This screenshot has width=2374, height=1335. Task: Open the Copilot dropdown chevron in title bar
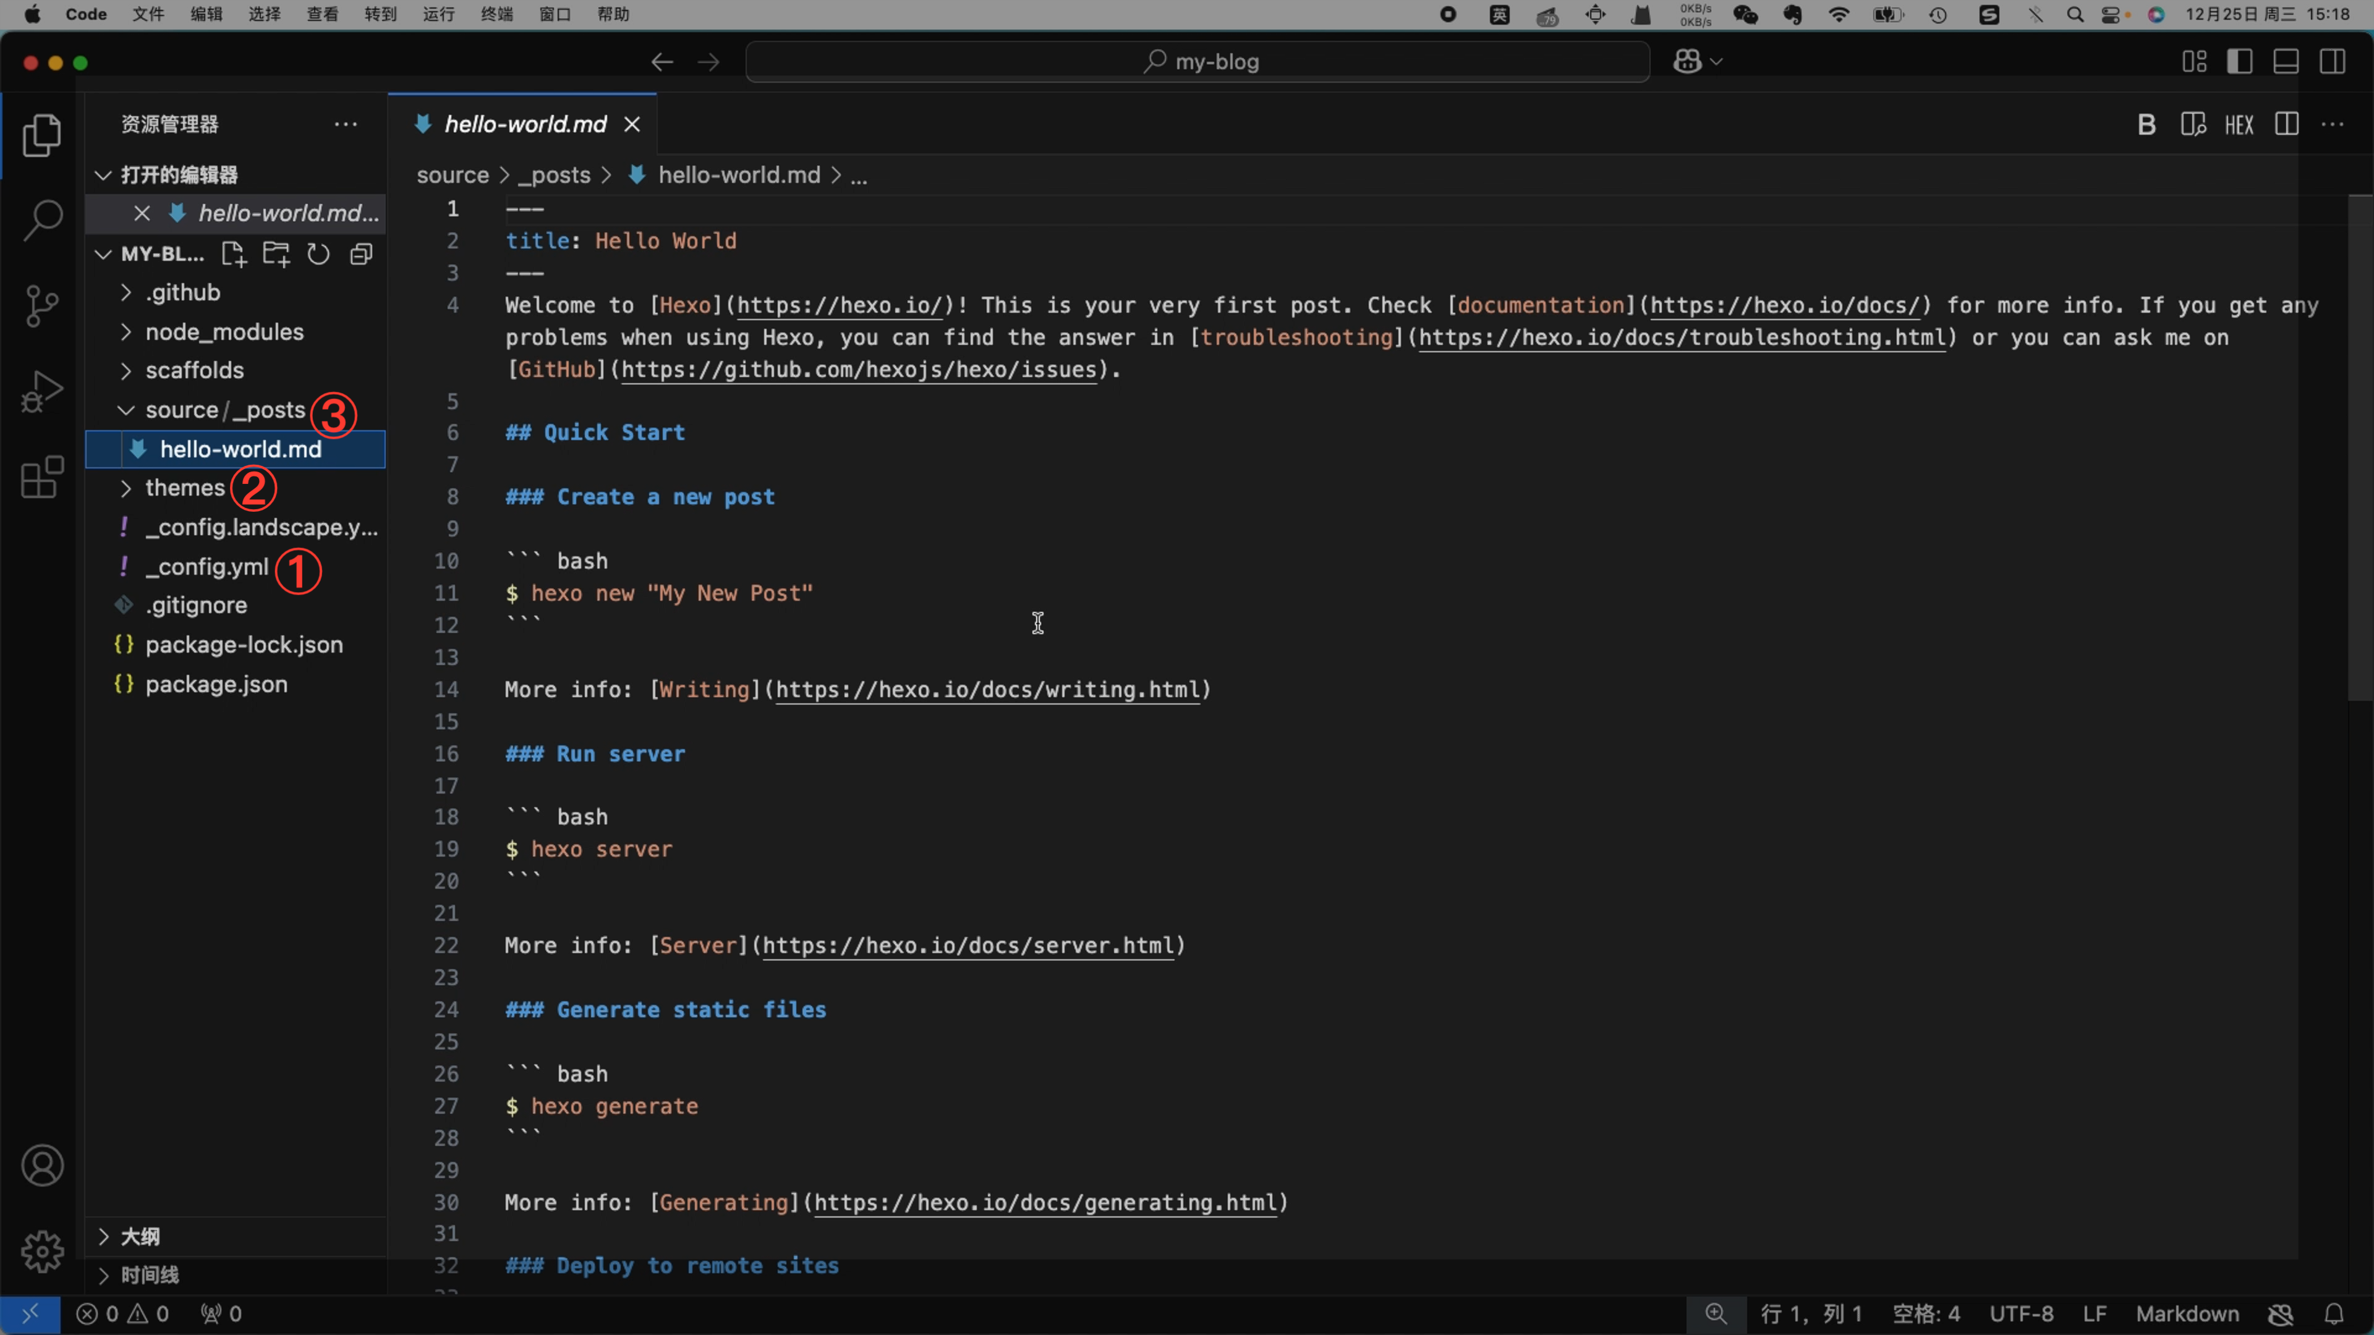(1716, 62)
